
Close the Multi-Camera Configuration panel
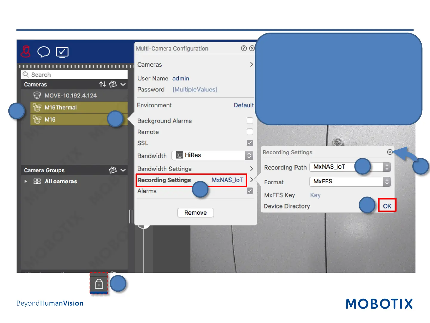coord(252,48)
